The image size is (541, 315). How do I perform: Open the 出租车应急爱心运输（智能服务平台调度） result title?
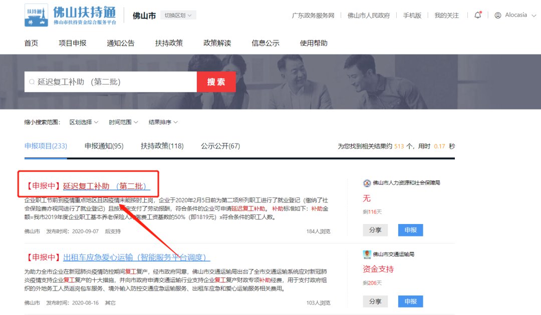pos(137,257)
